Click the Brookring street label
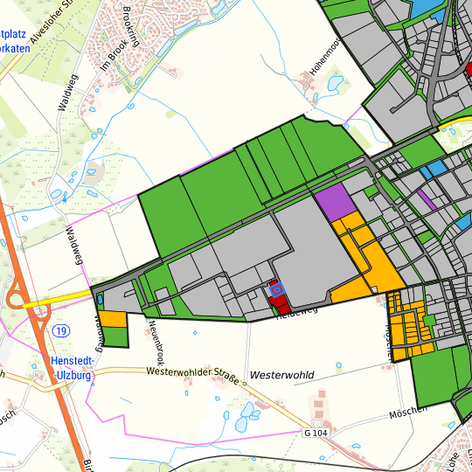 [x=131, y=27]
